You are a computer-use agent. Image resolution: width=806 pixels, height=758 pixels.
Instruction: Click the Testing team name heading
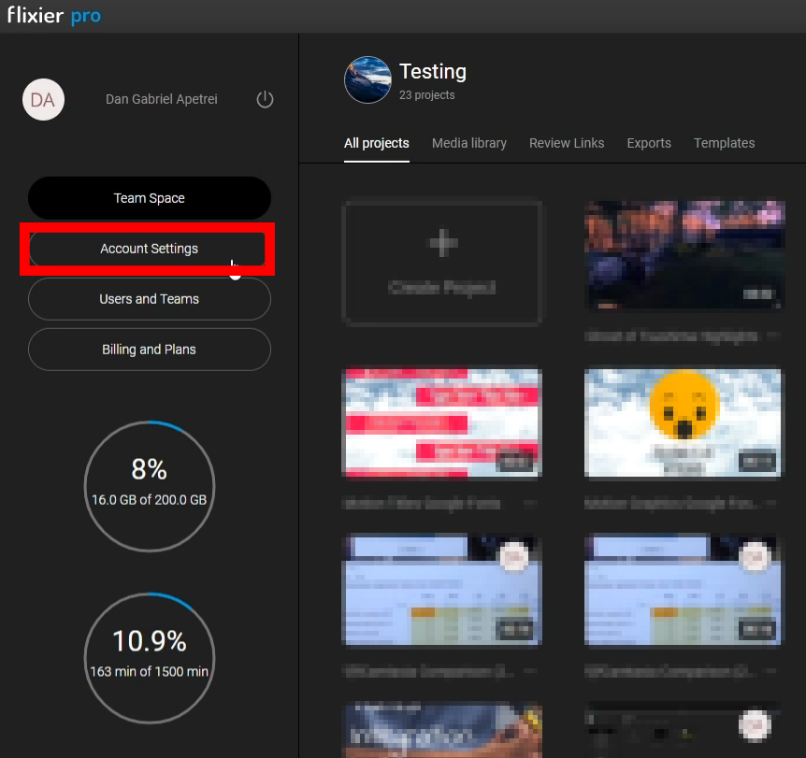[433, 71]
